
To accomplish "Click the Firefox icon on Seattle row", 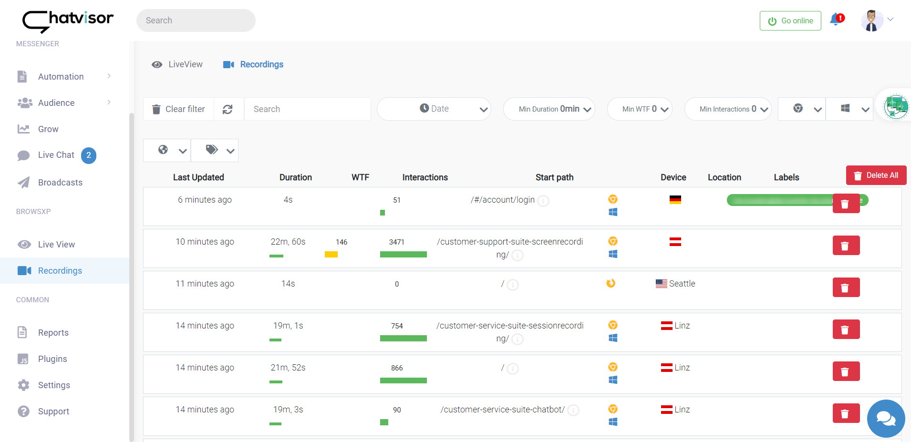I will (x=611, y=283).
